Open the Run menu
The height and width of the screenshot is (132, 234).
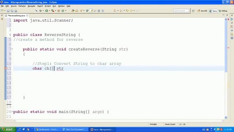tap(54, 6)
